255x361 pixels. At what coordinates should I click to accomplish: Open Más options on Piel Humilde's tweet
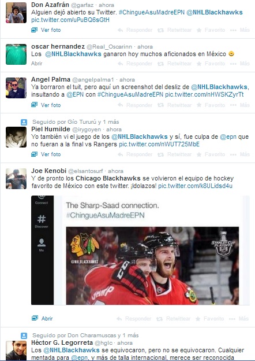pos(240,154)
